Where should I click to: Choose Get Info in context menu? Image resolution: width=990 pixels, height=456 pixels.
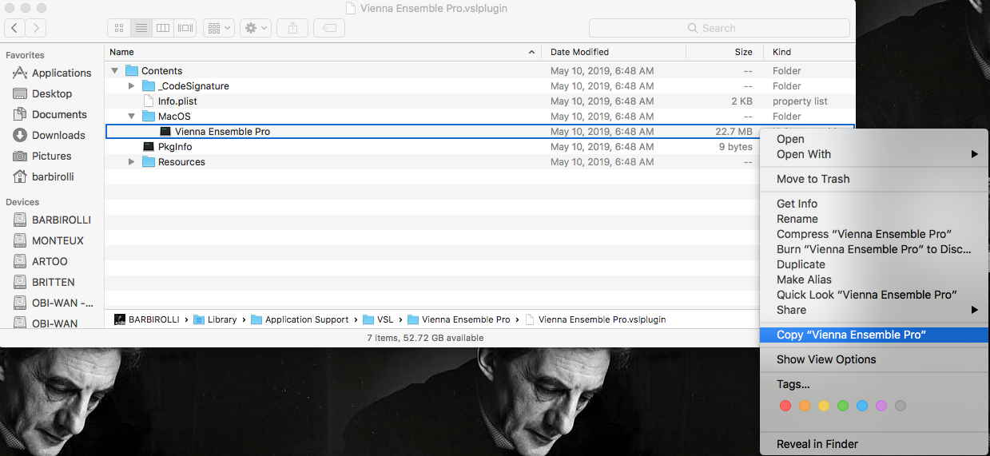coord(874,204)
